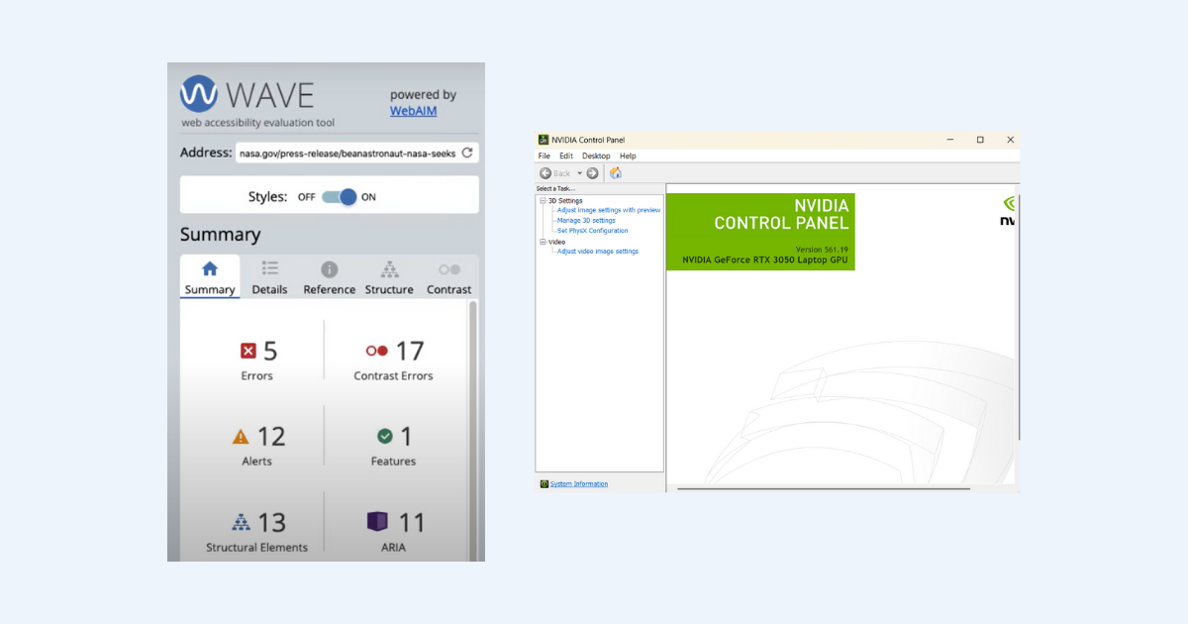Viewport: 1188px width, 624px height.
Task: Click the green Features checkmark icon
Action: [385, 436]
